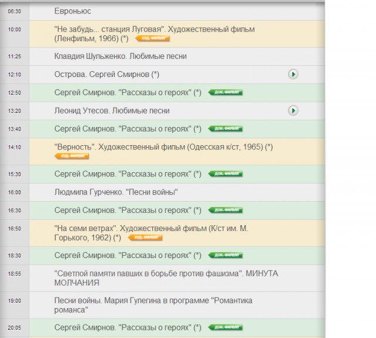Click the green documentary badge at 20:05
Image resolution: width=376 pixels, height=338 pixels.
click(x=226, y=327)
